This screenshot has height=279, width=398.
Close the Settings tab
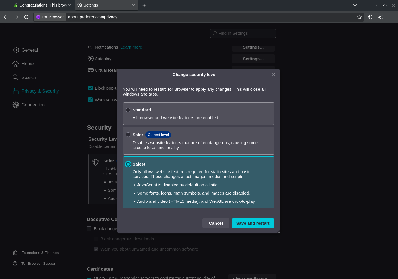coord(134,5)
